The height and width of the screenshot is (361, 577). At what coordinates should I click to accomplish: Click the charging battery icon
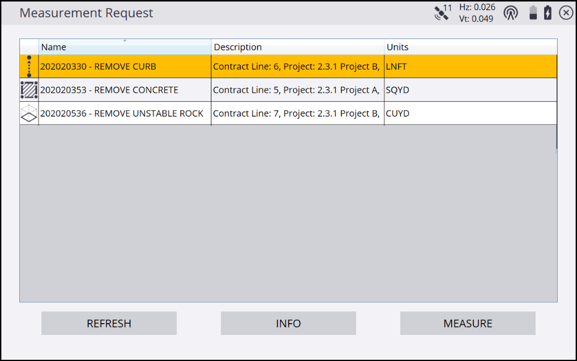click(548, 13)
